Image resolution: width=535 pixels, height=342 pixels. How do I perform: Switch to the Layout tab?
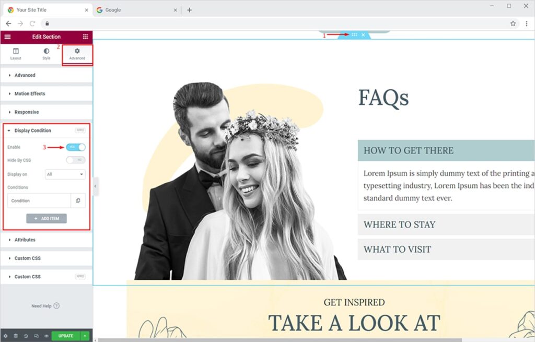click(16, 54)
